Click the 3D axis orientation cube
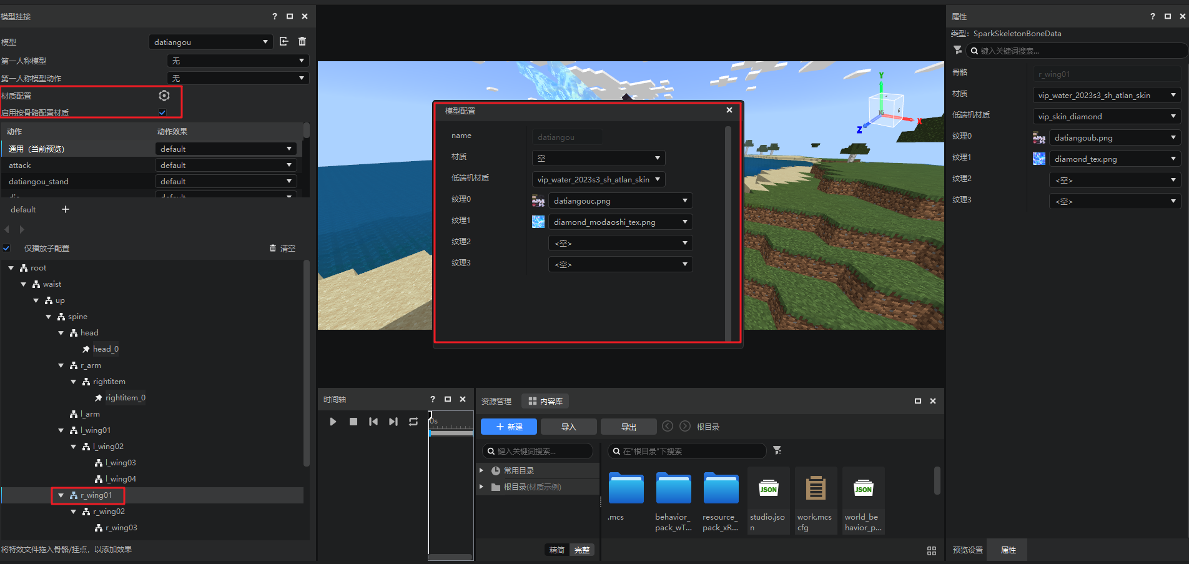 click(887, 110)
